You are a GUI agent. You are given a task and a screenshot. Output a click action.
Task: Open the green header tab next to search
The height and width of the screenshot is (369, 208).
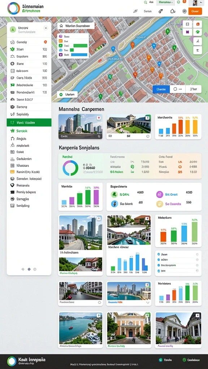(x=165, y=2)
